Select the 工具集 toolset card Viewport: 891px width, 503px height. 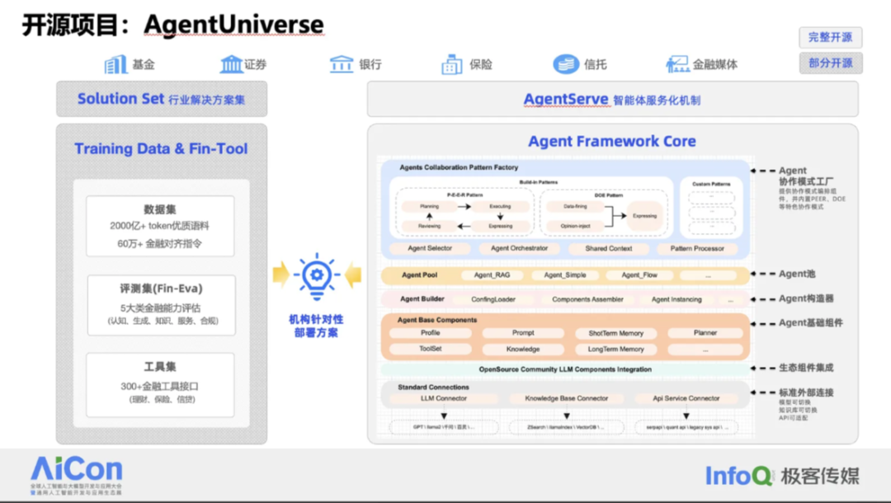pos(160,384)
